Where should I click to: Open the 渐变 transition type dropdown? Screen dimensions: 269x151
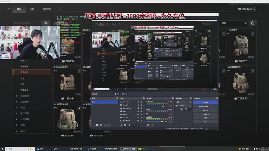[x=183, y=102]
